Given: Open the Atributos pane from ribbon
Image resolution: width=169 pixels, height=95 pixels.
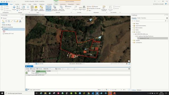Looking at the screenshot, I should pyautogui.click(x=68, y=7).
